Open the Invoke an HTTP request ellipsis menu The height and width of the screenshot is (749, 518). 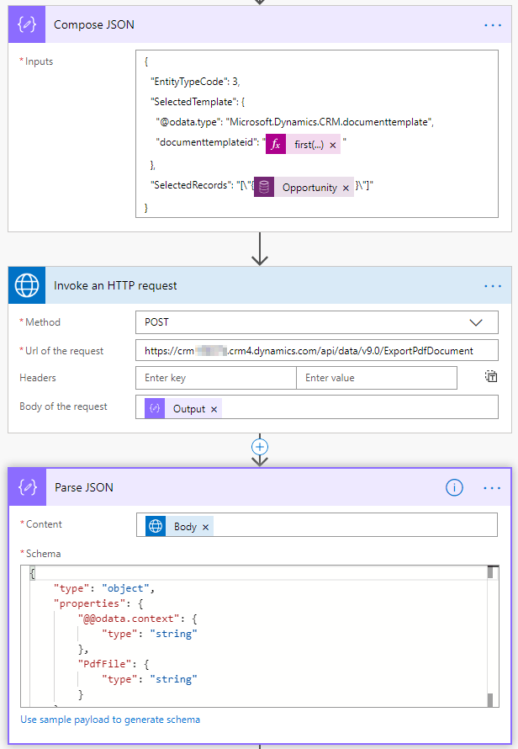coord(493,285)
